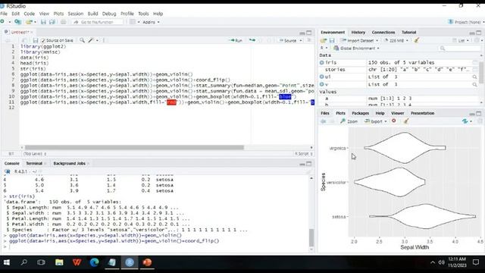The height and width of the screenshot is (273, 485).
Task: Click the Open File folder icon
Action: (x=29, y=22)
